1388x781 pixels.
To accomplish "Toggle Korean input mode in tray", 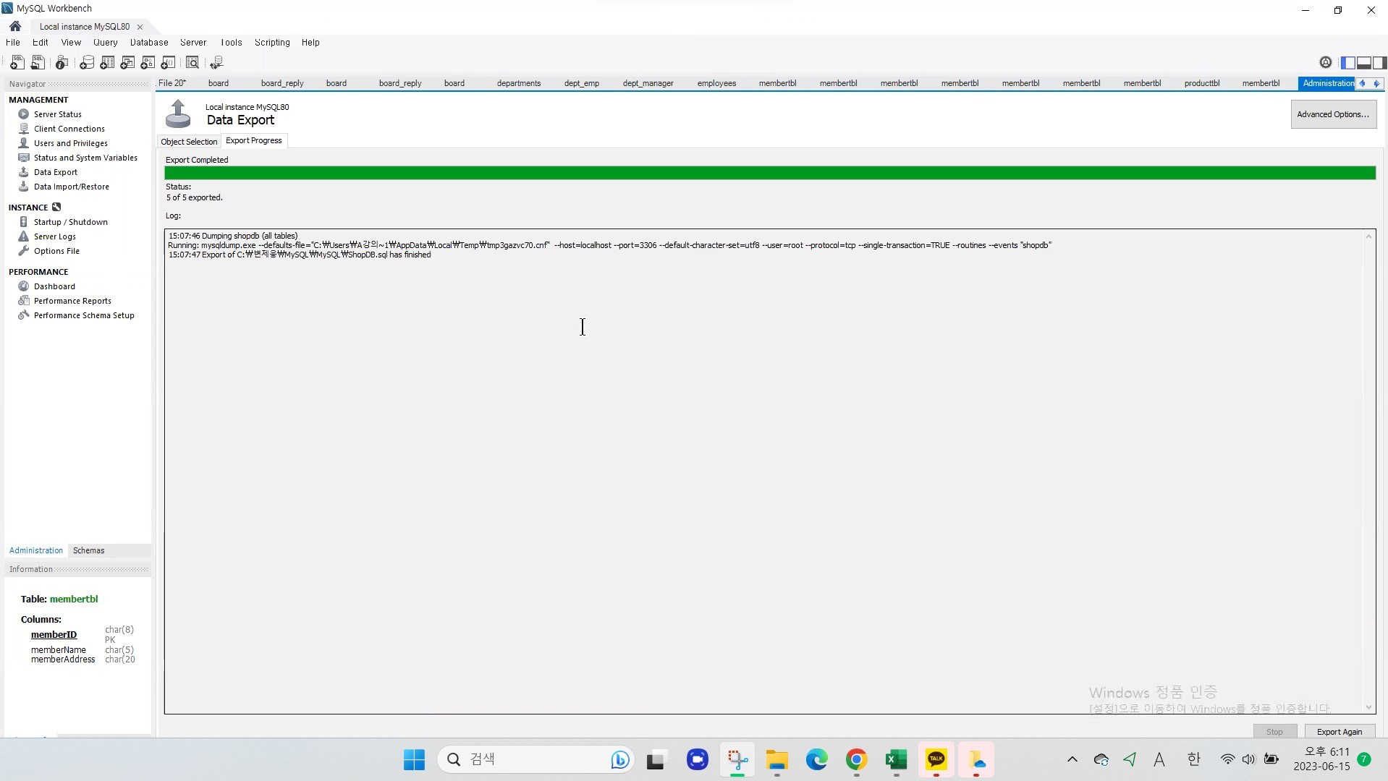I will (1194, 759).
